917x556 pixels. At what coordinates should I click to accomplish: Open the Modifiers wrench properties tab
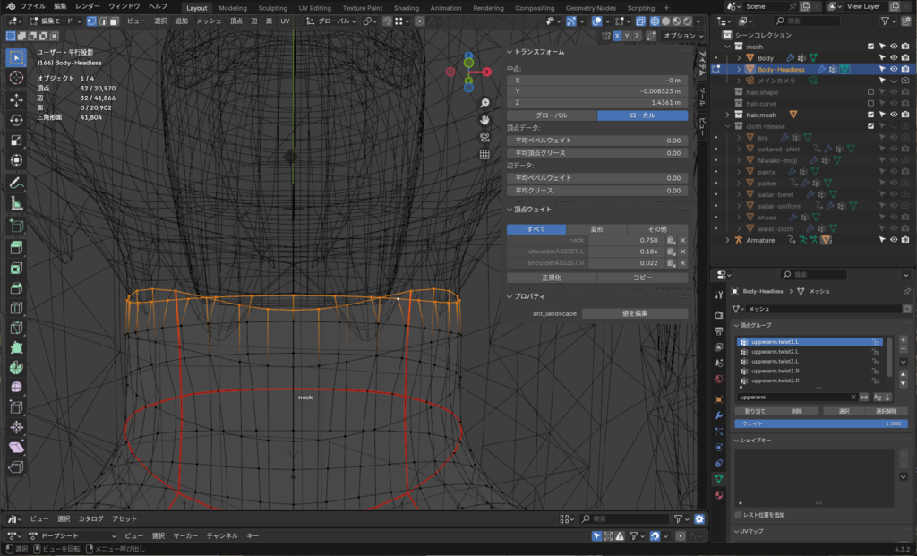718,415
